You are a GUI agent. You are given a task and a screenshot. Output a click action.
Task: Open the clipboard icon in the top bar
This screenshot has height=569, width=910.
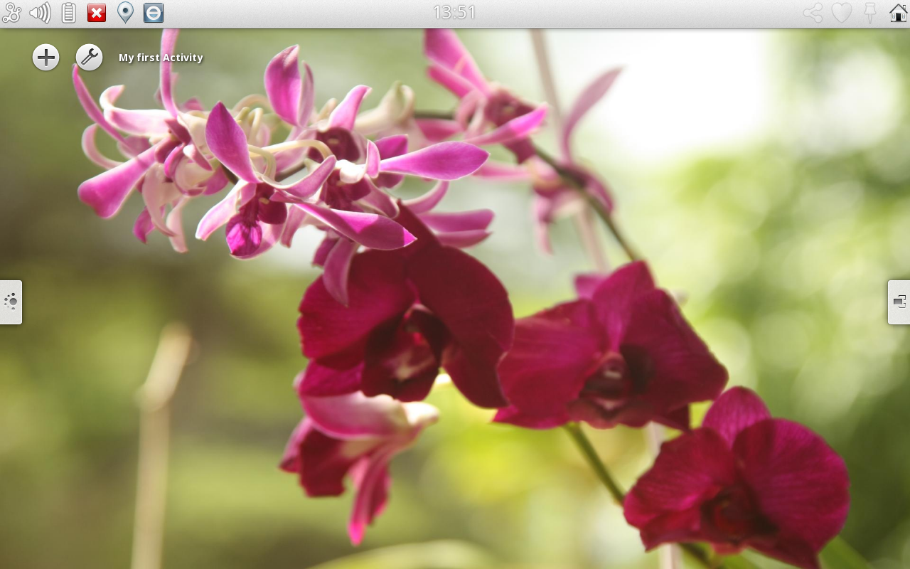coord(68,13)
